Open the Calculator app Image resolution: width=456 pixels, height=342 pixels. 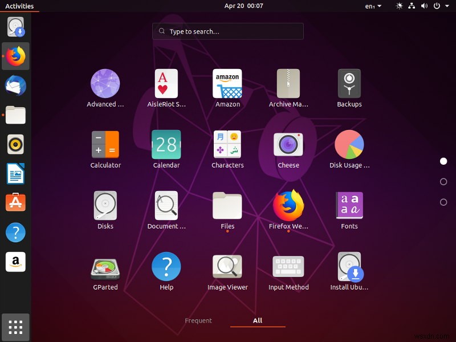point(105,144)
